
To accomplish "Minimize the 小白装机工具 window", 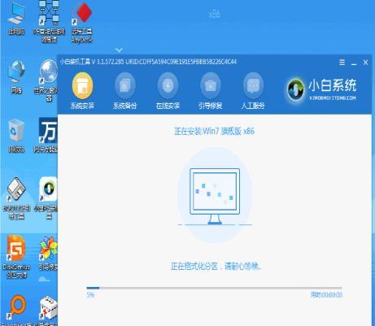I will pos(354,63).
